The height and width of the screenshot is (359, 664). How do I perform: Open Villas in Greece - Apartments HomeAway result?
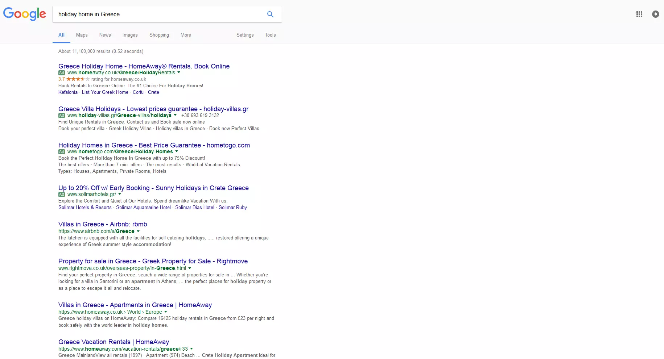(135, 305)
